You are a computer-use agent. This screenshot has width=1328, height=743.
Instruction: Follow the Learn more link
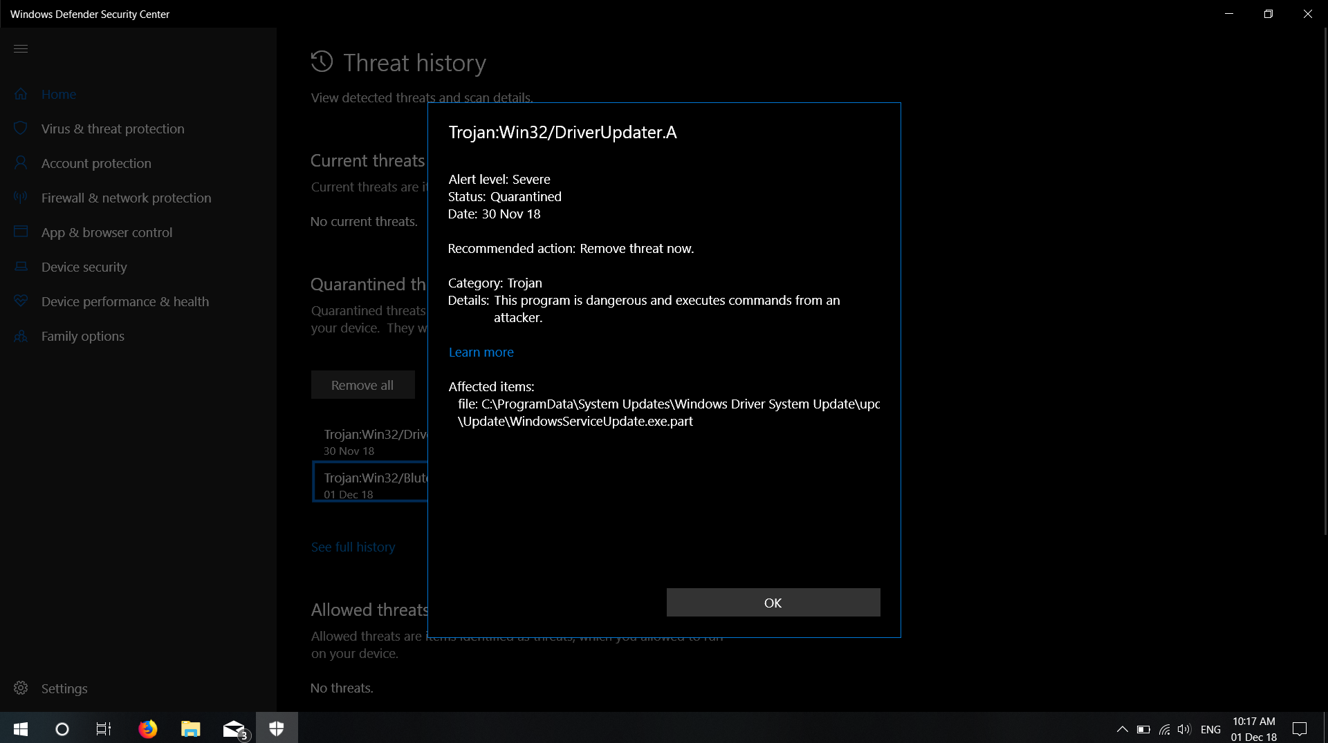click(481, 352)
